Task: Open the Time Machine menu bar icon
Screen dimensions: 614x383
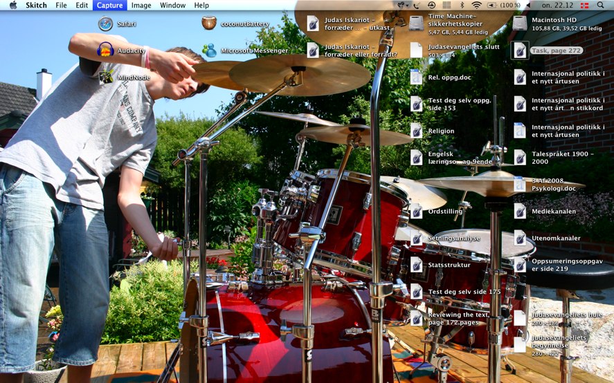Action: 431,5
